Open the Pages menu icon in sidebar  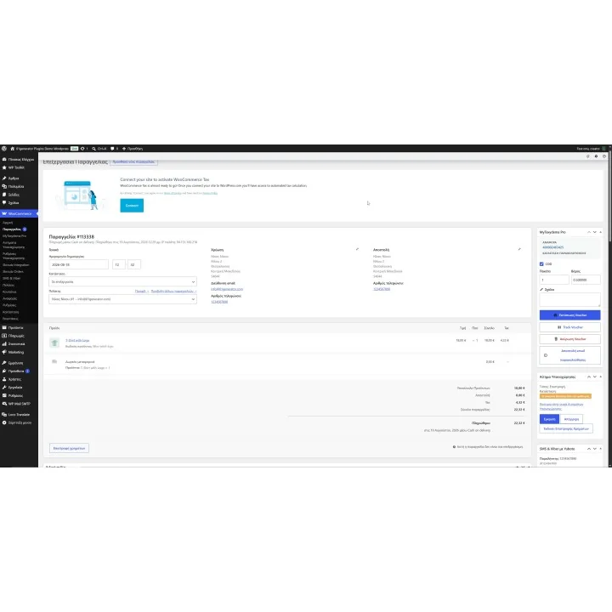pos(4,195)
